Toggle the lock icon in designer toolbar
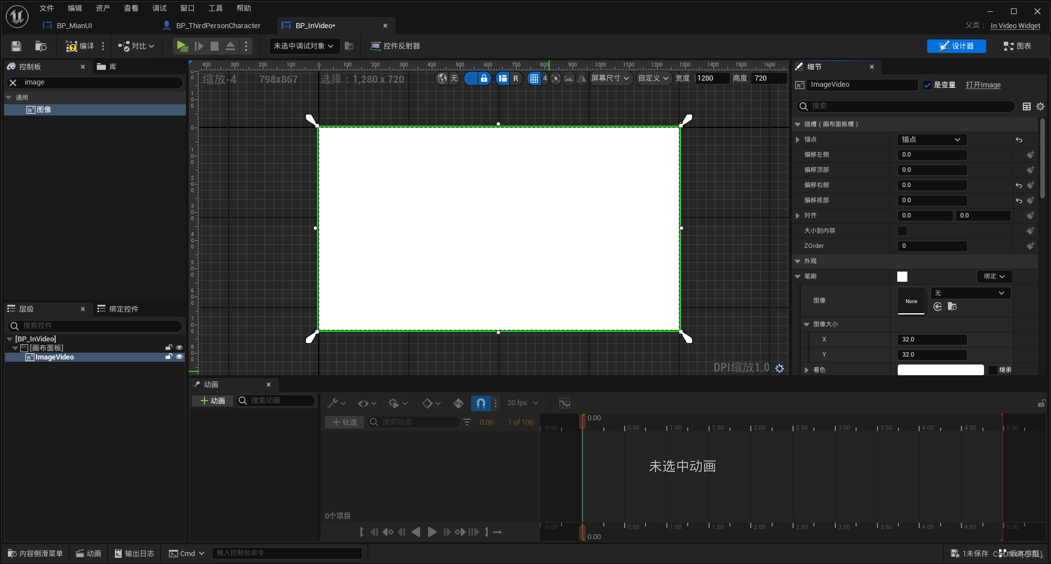 484,78
